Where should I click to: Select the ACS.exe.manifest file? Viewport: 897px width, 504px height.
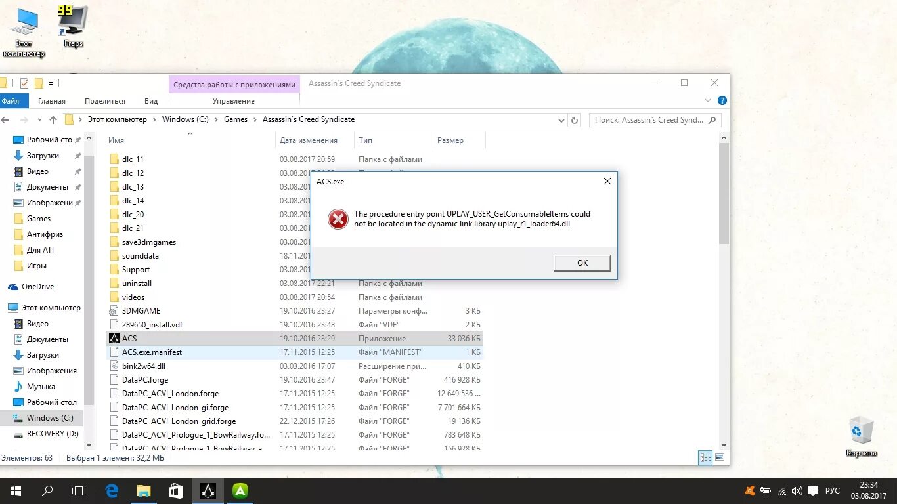pyautogui.click(x=152, y=352)
